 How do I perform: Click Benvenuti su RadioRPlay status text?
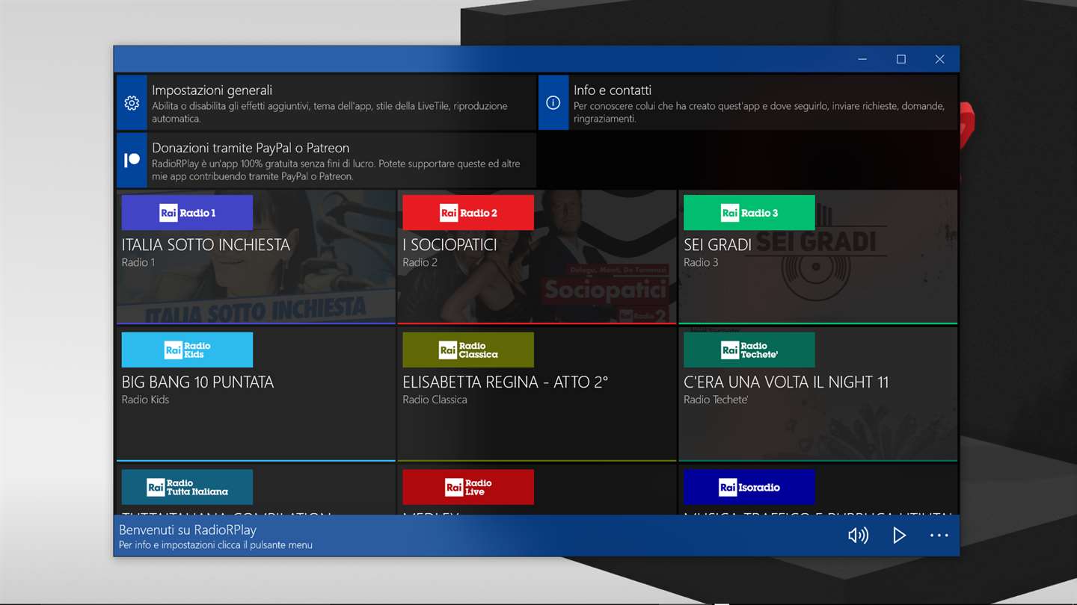[188, 530]
